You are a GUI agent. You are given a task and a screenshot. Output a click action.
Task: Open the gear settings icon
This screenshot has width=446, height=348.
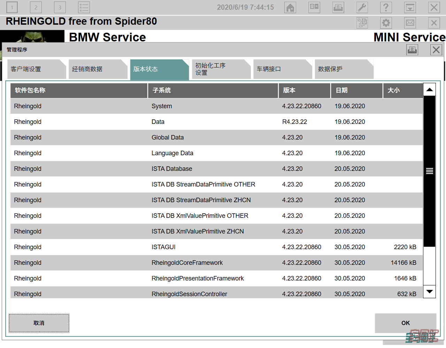[386, 23]
